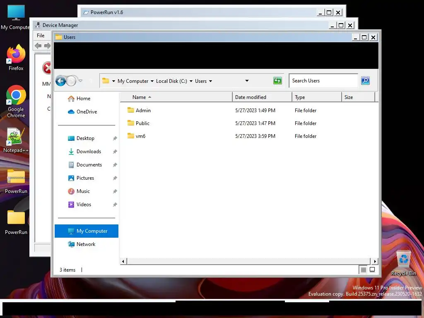Open Firefox desktop shortcut
This screenshot has width=424, height=318.
16,58
